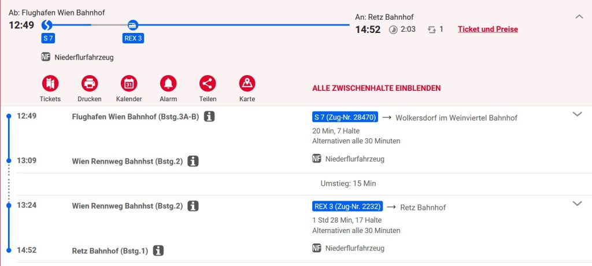The width and height of the screenshot is (592, 266).
Task: Show the route with Karte icon
Action: (247, 84)
